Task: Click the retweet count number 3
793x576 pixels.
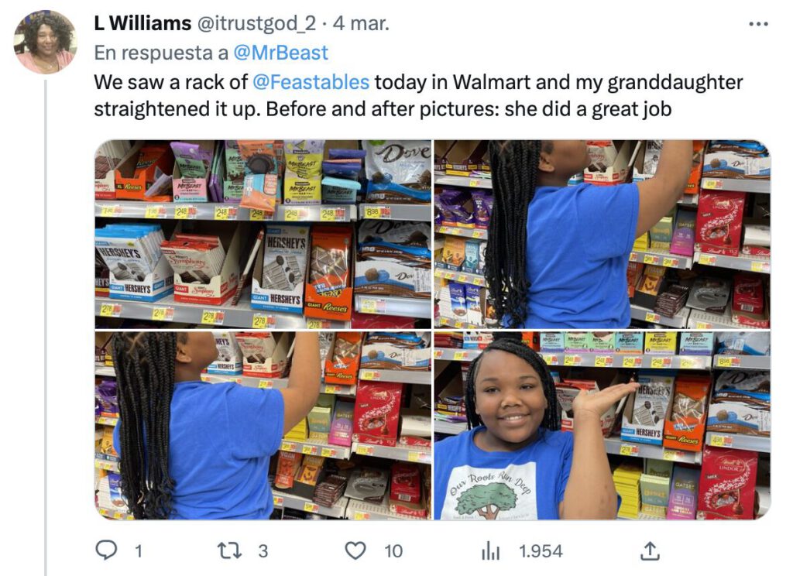Action: pyautogui.click(x=263, y=551)
